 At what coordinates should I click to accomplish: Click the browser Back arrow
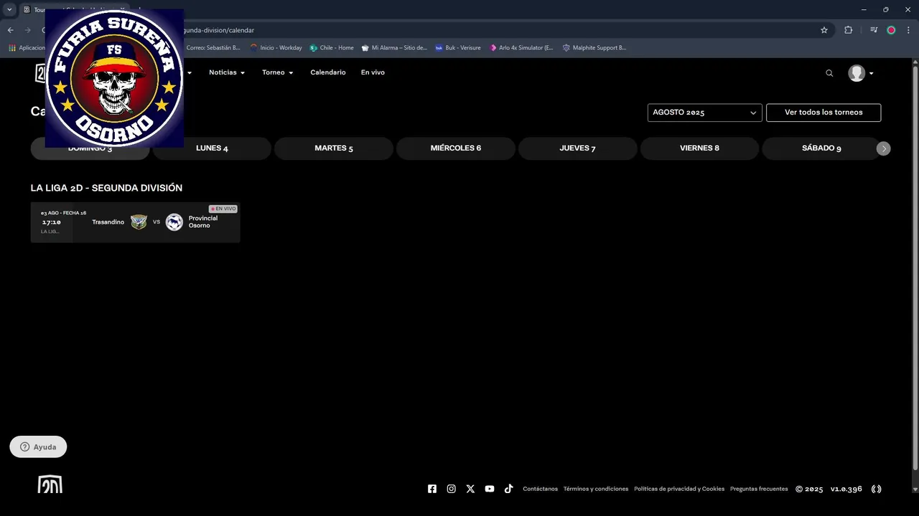[11, 30]
